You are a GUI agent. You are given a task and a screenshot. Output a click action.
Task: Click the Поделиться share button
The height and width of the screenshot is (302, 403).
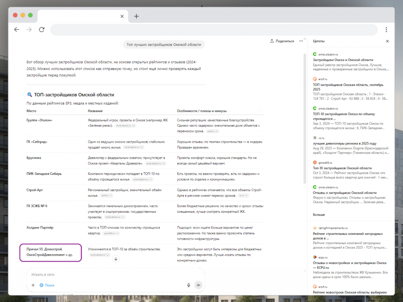282,41
